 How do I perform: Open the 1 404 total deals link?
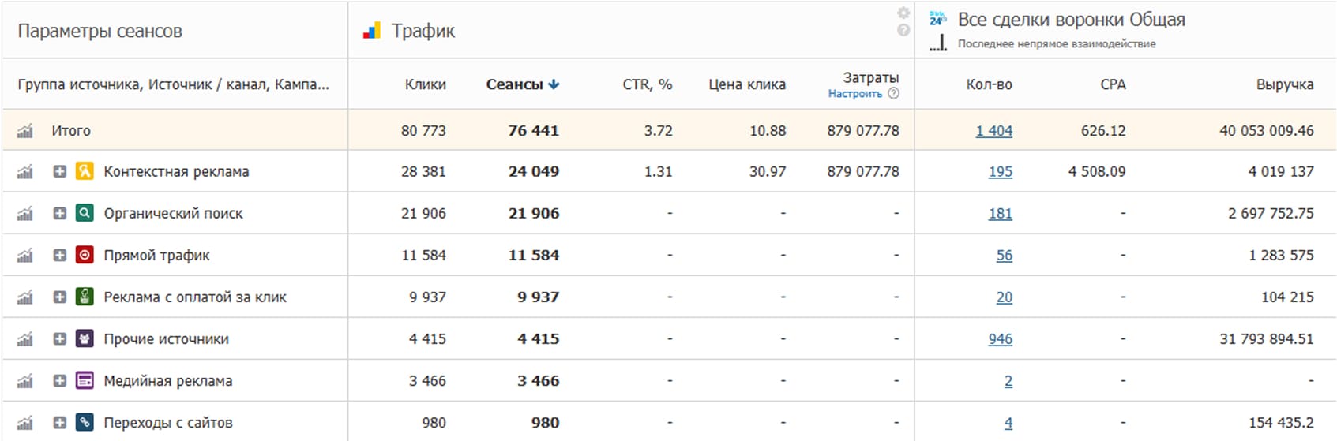coord(993,131)
